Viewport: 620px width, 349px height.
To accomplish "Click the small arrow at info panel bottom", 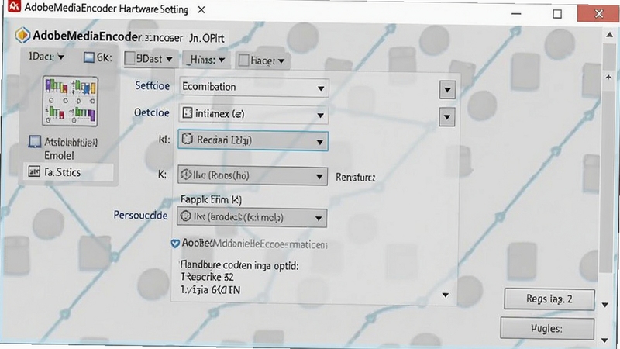I will coord(445,295).
